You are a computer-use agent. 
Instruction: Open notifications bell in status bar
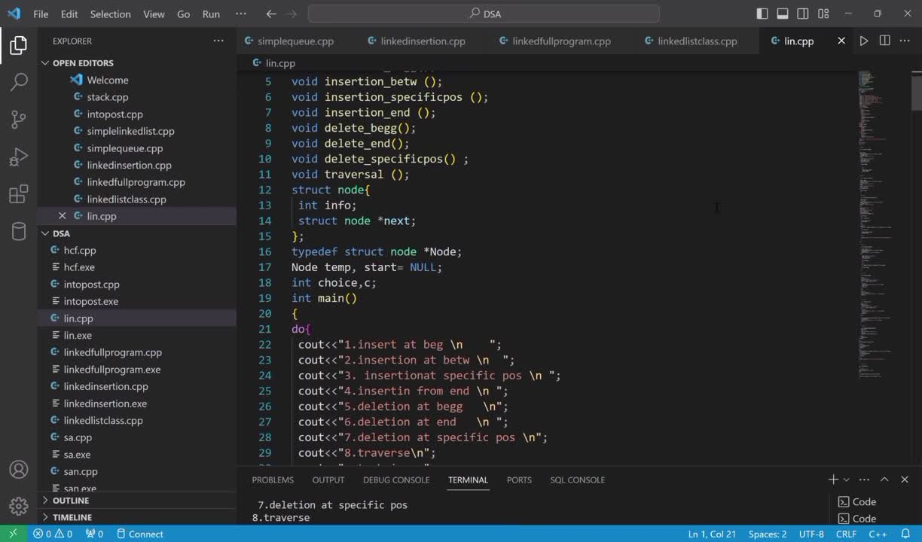(x=904, y=534)
